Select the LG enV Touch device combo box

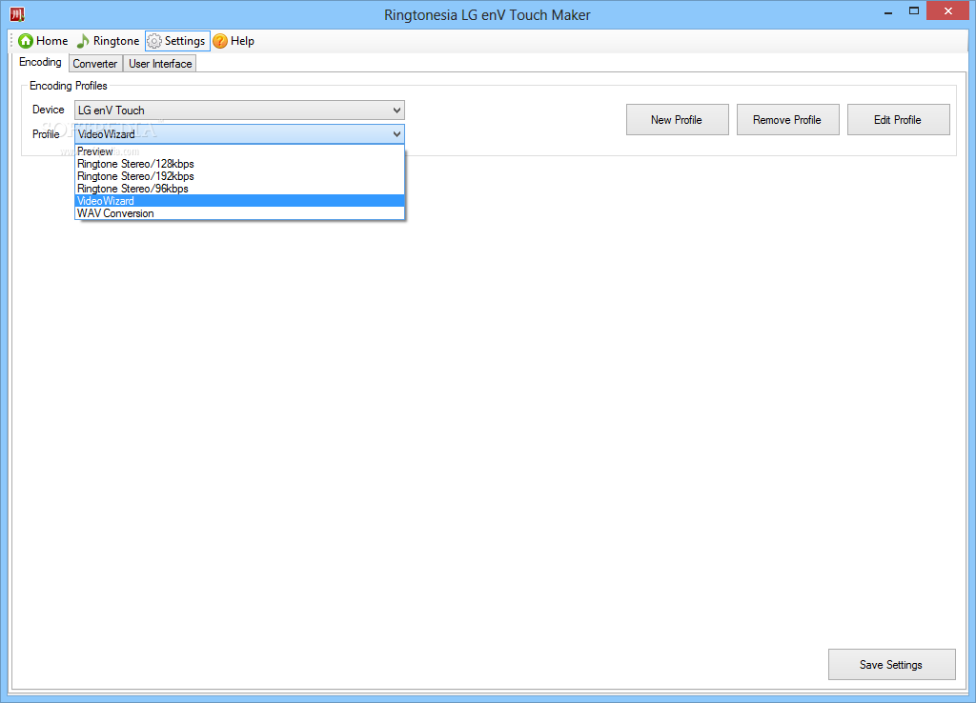[239, 110]
